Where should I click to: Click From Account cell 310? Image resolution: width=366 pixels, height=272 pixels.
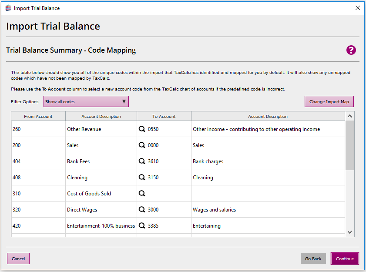[x=38, y=193]
